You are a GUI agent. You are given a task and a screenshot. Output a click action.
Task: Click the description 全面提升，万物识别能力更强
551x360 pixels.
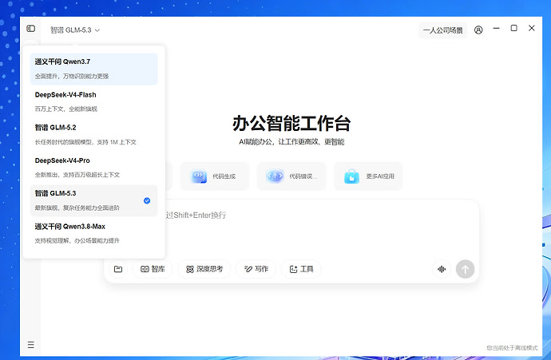(x=72, y=76)
